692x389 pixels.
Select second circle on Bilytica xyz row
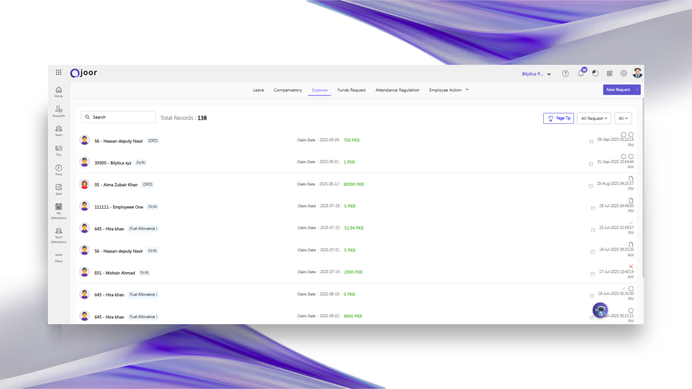(x=631, y=156)
